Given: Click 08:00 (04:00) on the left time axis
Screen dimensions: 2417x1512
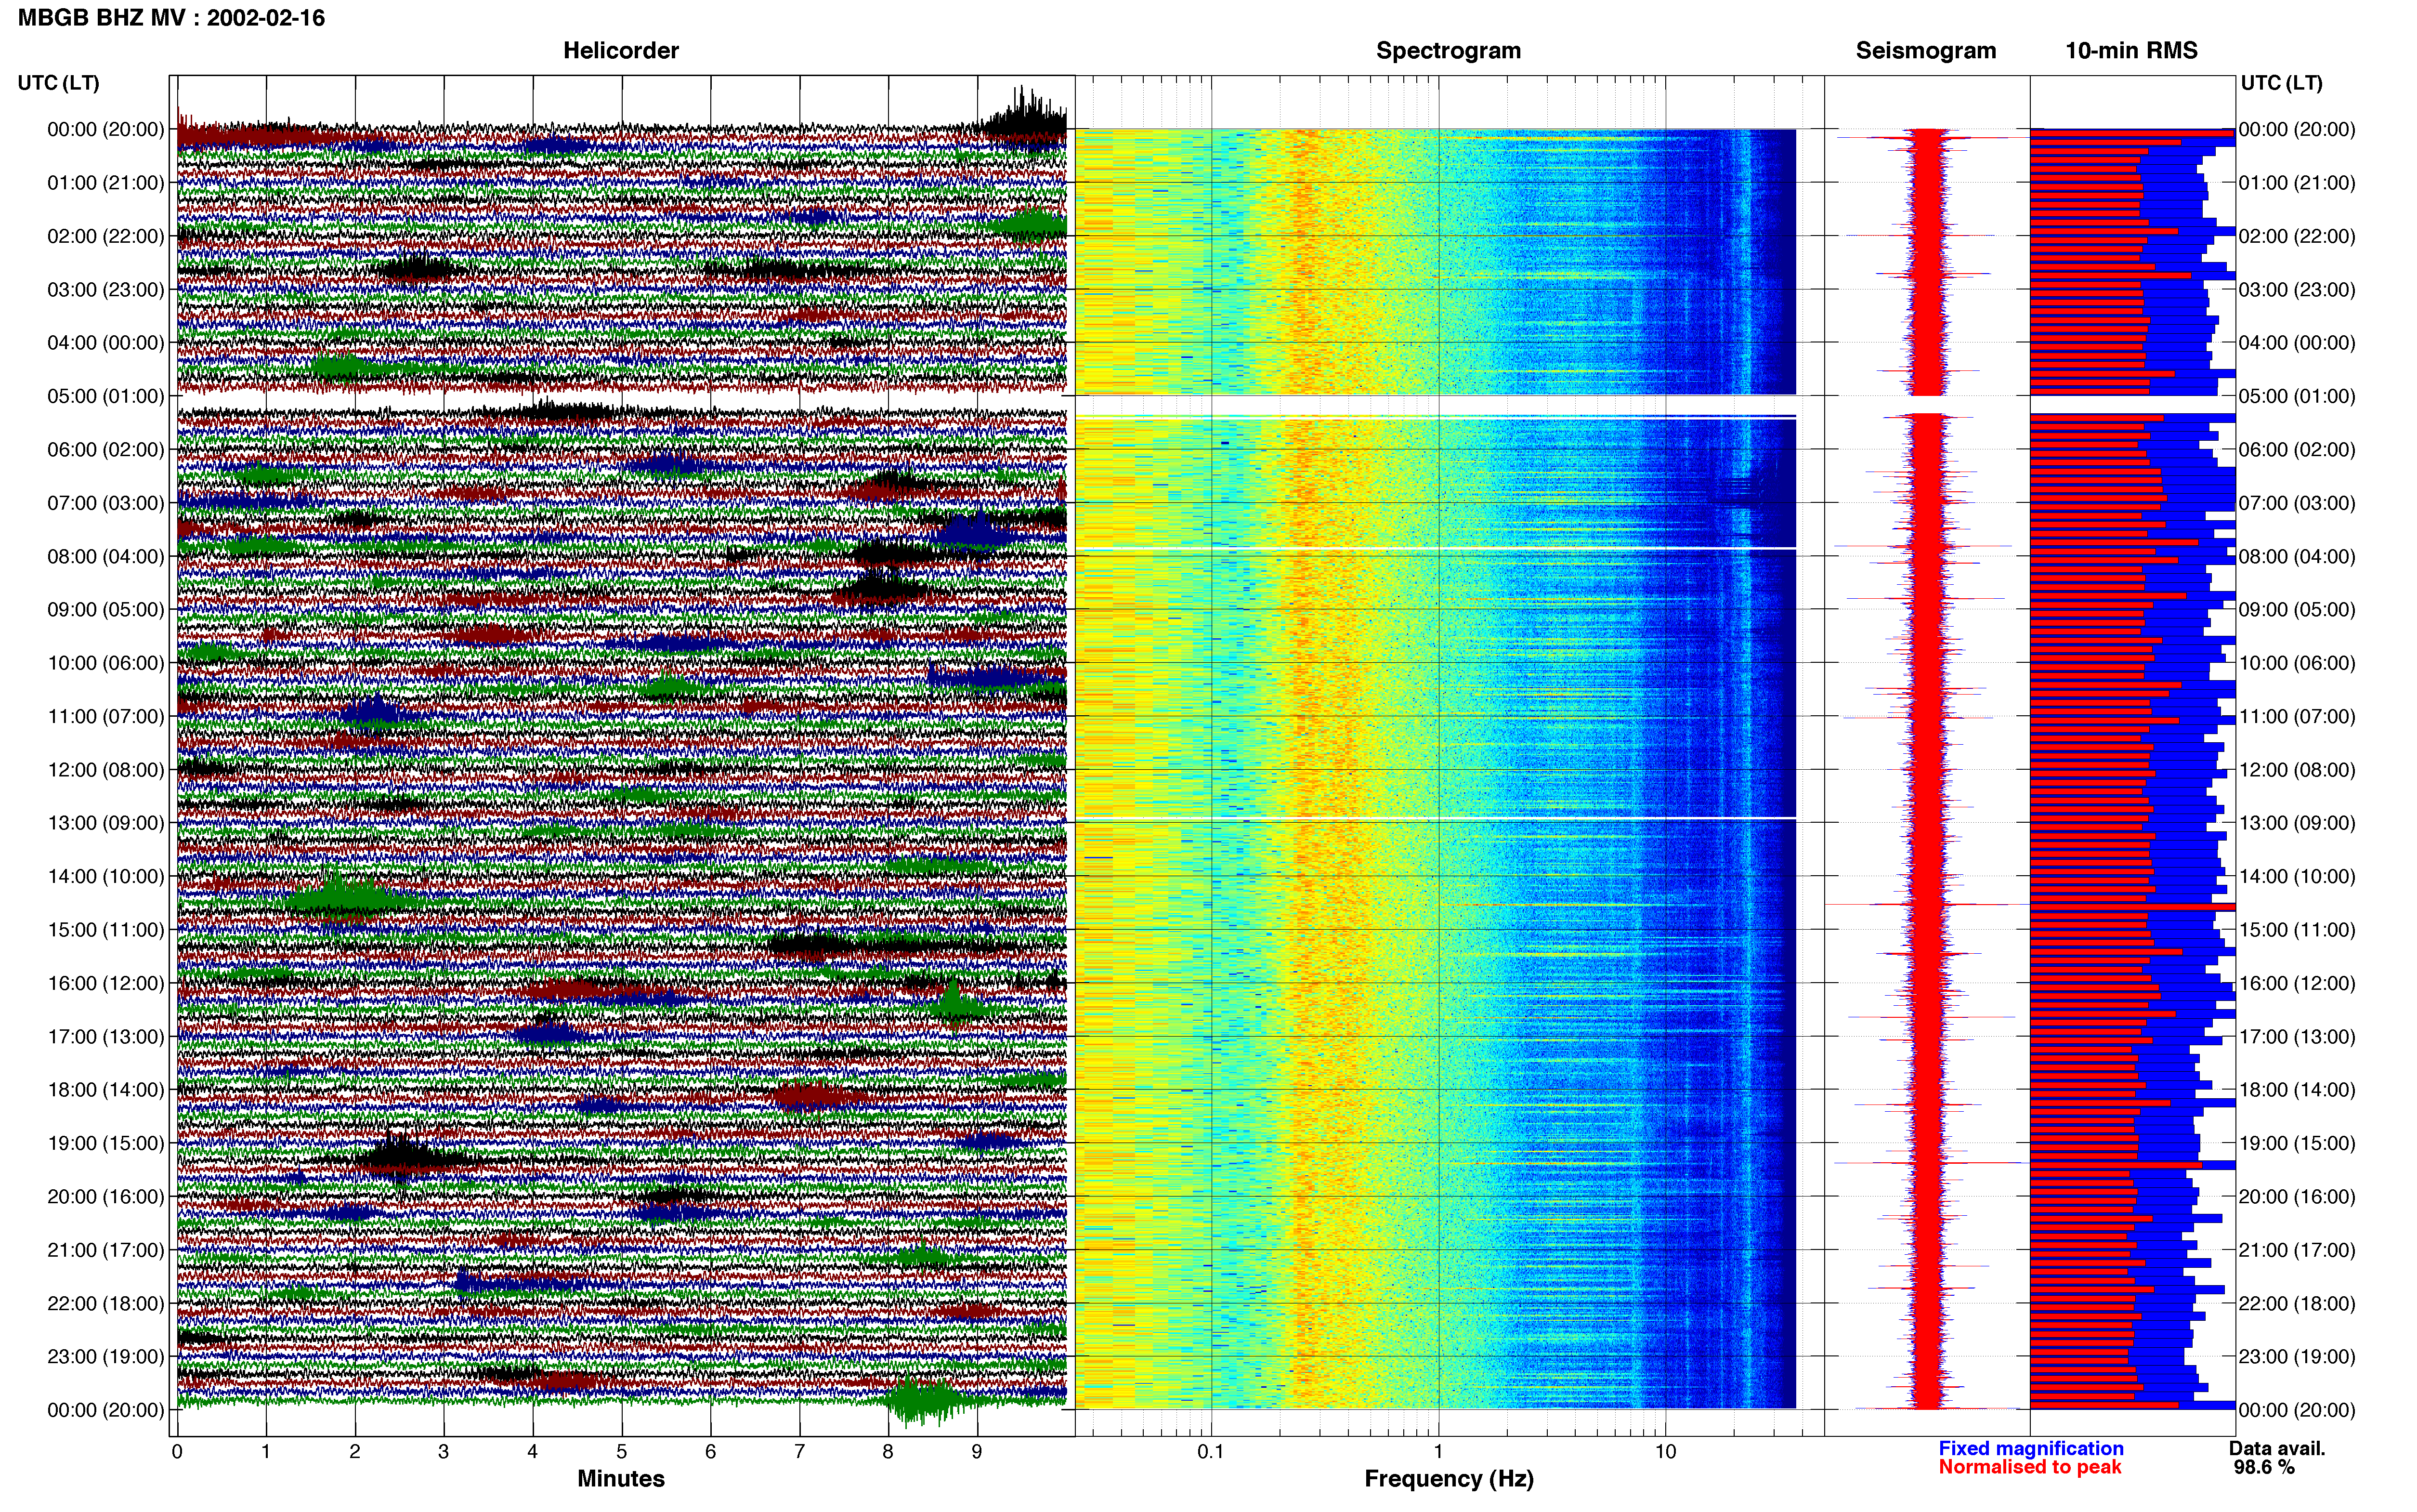Looking at the screenshot, I should click(x=106, y=556).
